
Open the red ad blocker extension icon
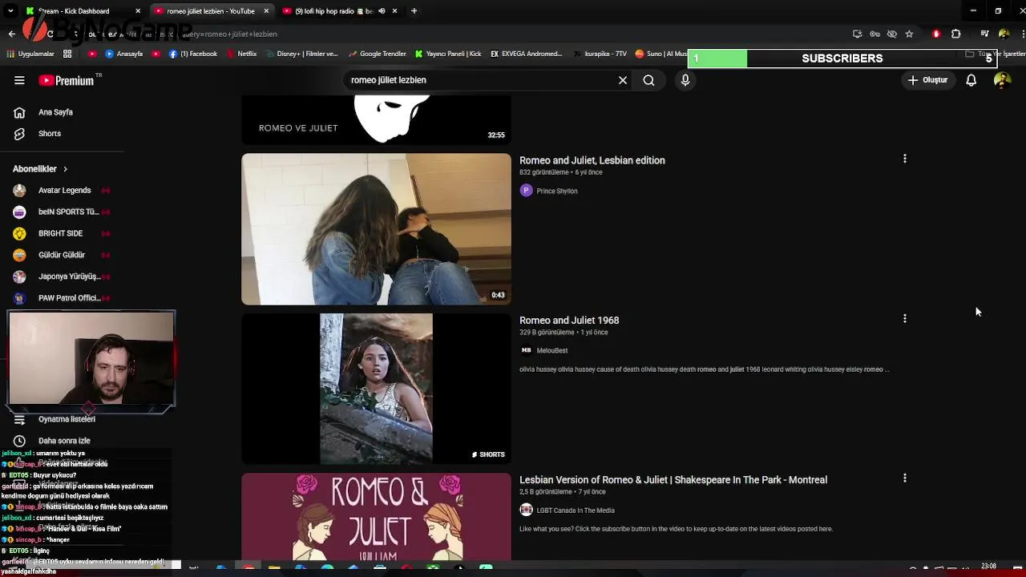point(936,34)
